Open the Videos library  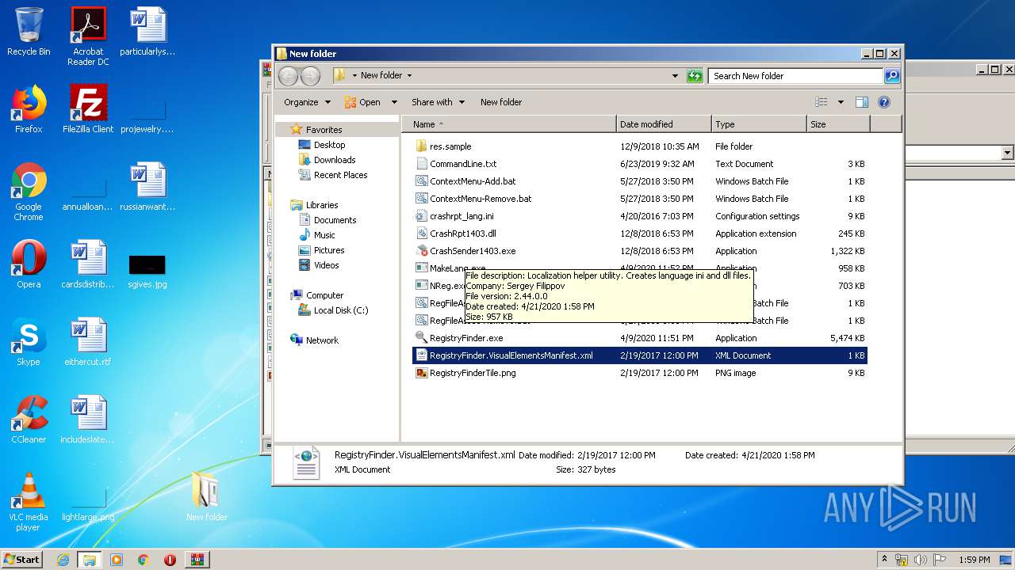326,265
